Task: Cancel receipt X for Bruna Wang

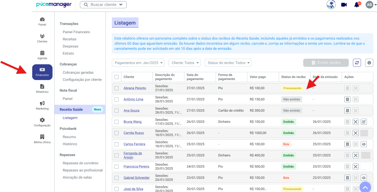Action: [356, 122]
